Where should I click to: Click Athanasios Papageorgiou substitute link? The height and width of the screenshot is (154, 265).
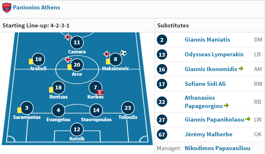(203, 102)
